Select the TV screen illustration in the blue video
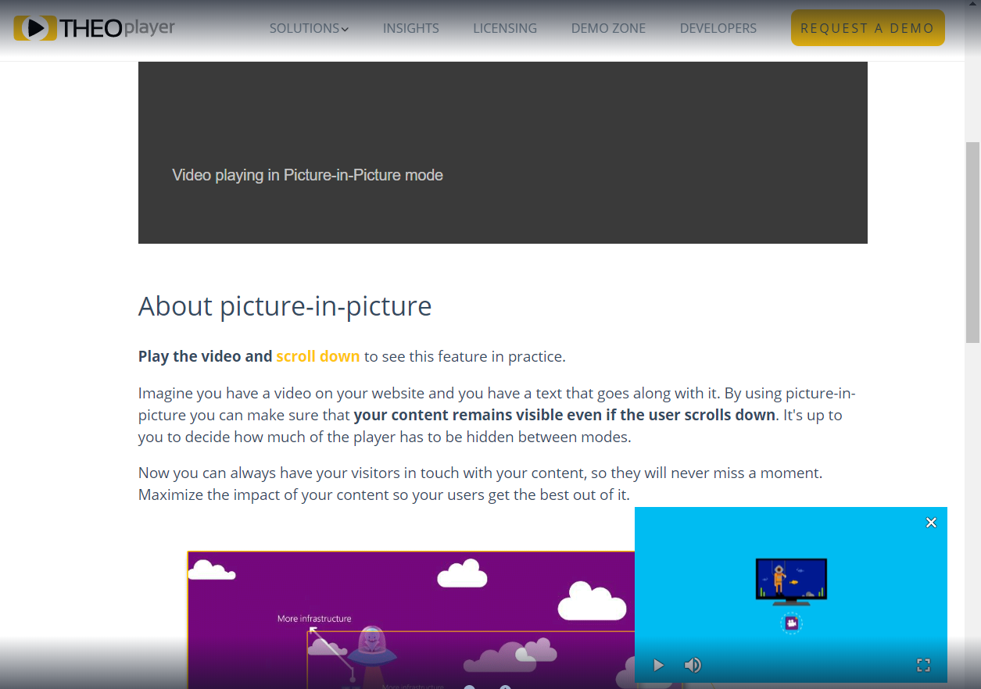Image resolution: width=981 pixels, height=689 pixels. 791,578
